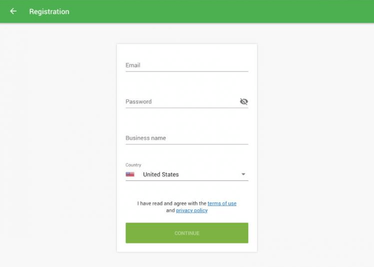Open the terms of use link
The width and height of the screenshot is (374, 267).
click(x=222, y=203)
